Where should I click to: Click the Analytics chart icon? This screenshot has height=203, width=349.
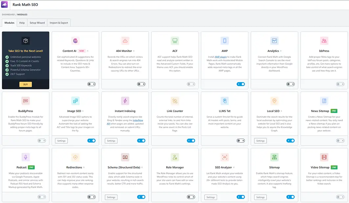274,41
